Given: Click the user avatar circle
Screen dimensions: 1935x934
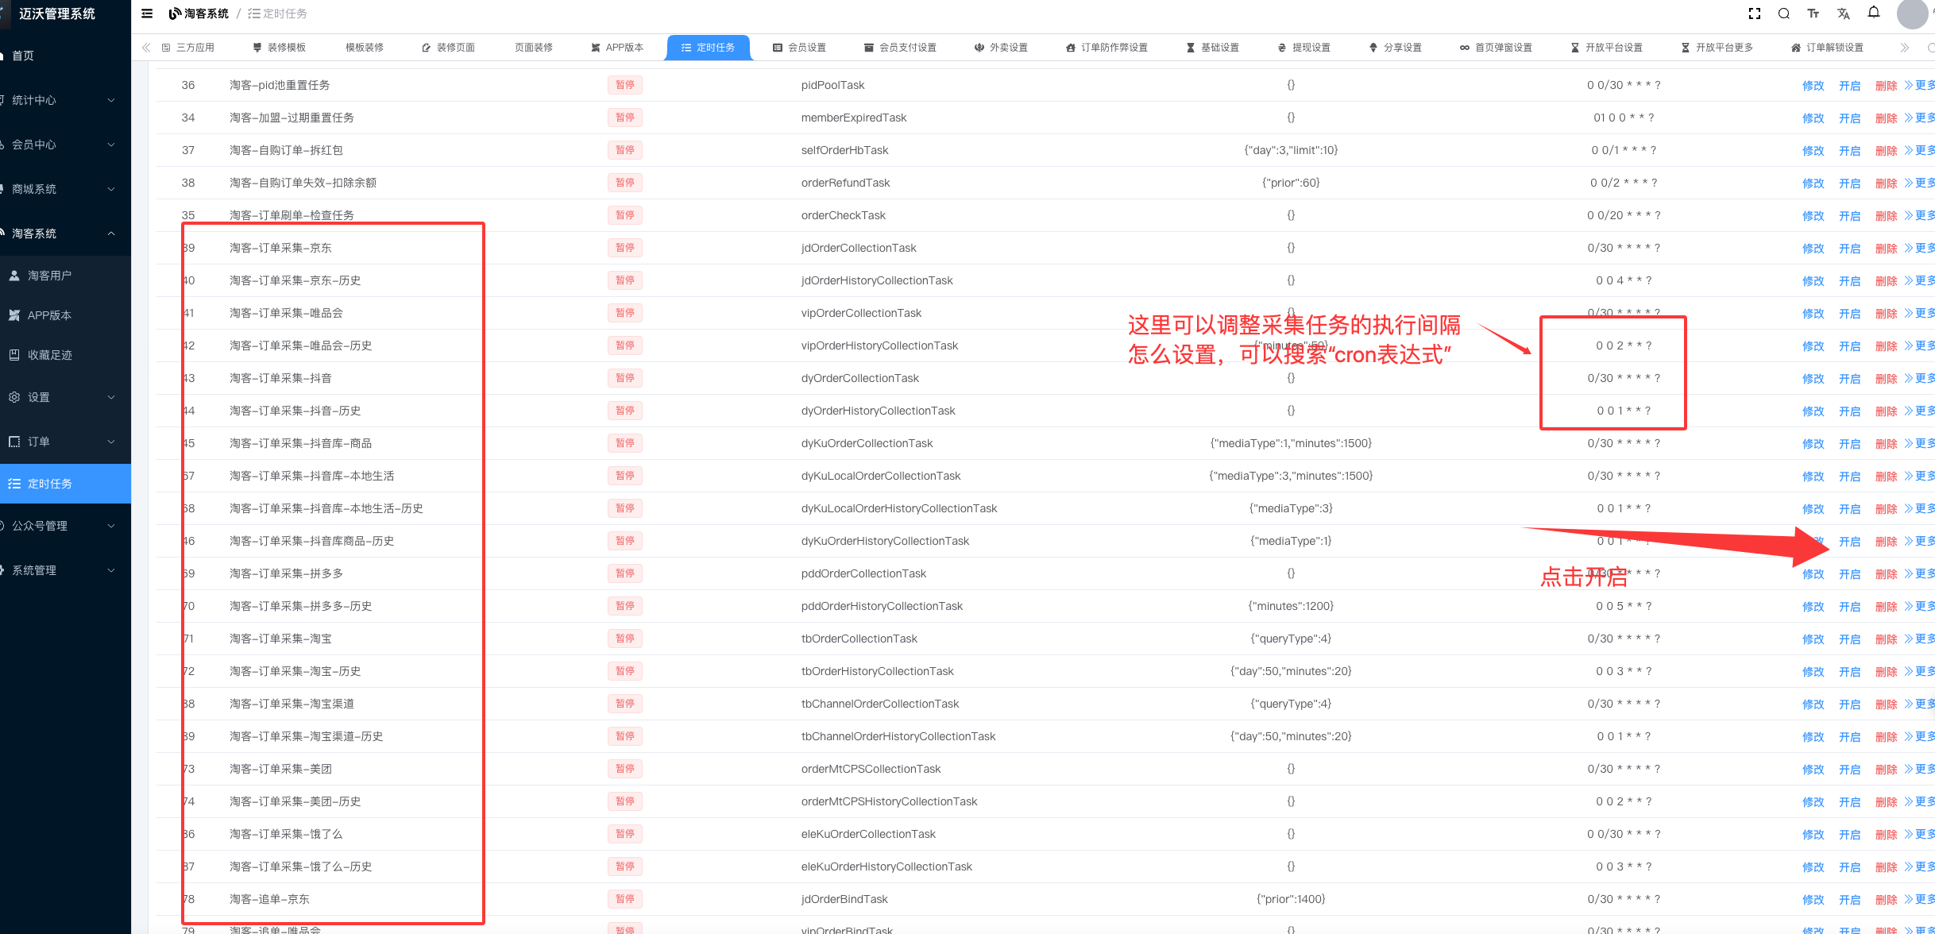Looking at the screenshot, I should pyautogui.click(x=1913, y=14).
